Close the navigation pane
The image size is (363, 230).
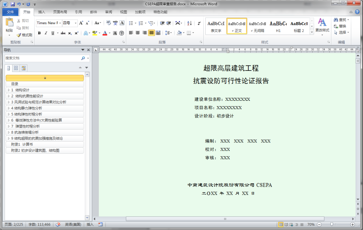click(88, 50)
